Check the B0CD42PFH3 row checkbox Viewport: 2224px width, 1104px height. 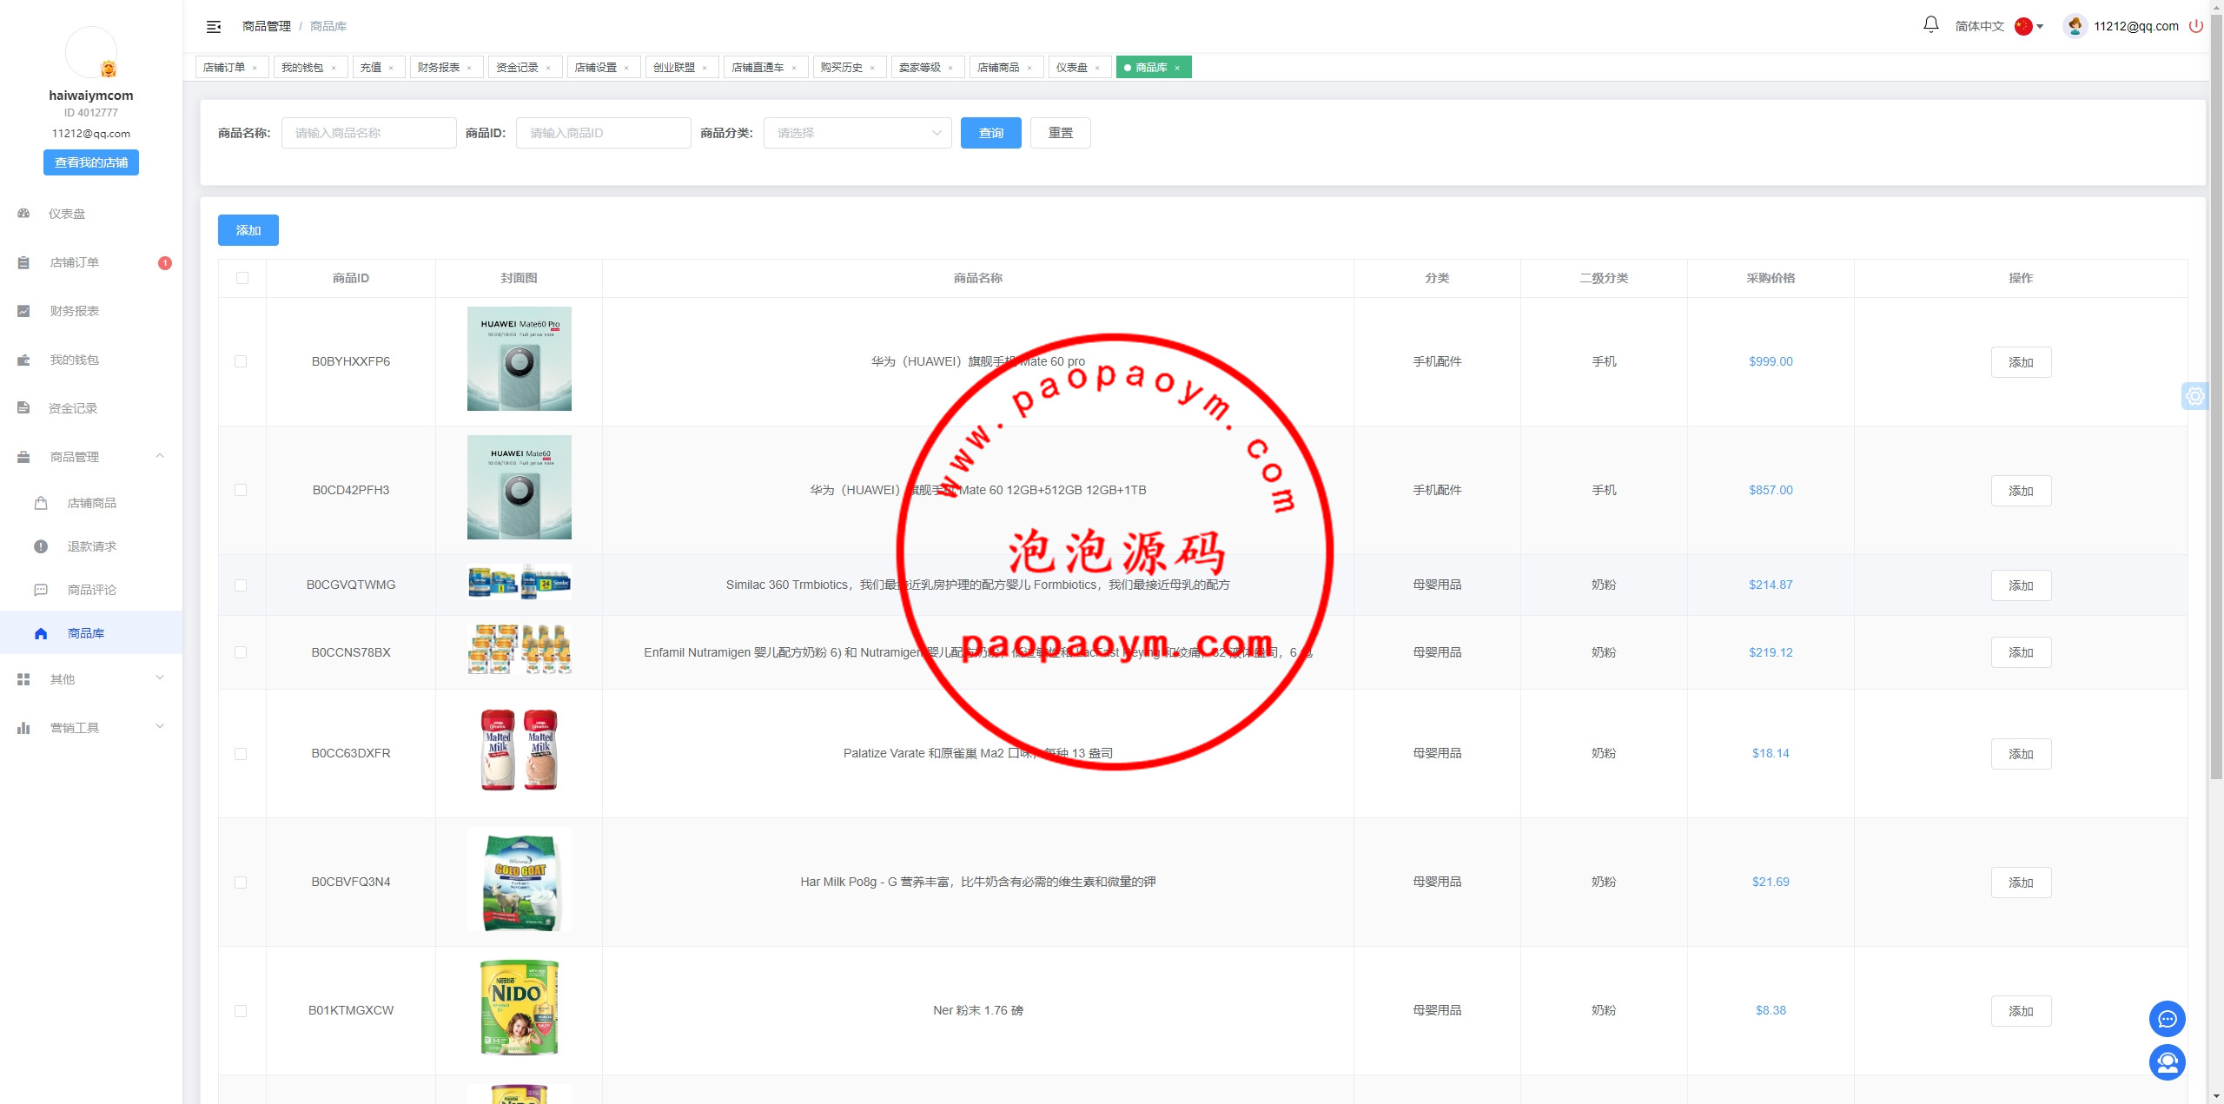click(x=241, y=490)
